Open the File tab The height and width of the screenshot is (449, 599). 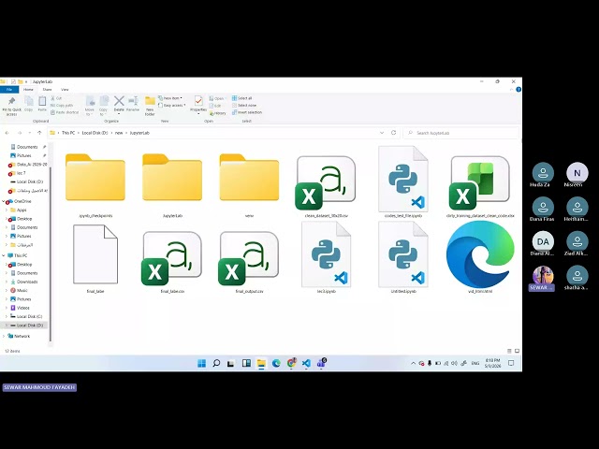(x=9, y=90)
